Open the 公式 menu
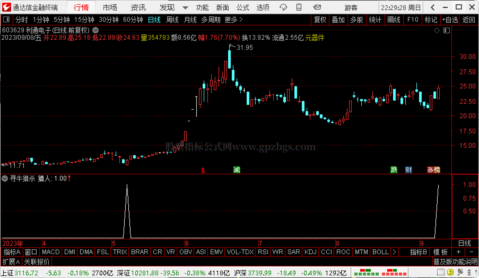479x278 pixels. click(x=243, y=7)
